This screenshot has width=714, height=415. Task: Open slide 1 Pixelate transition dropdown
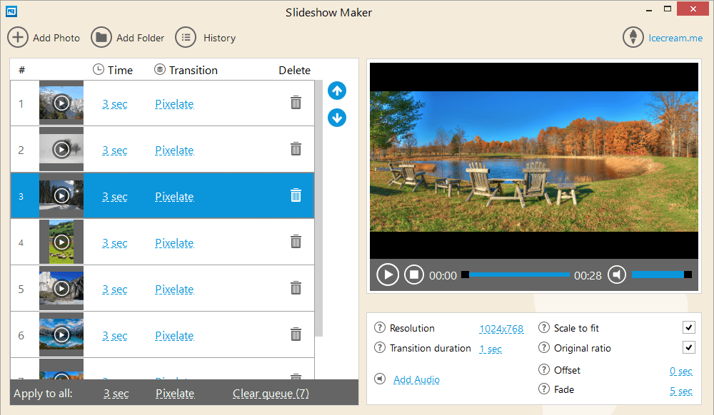click(x=174, y=104)
